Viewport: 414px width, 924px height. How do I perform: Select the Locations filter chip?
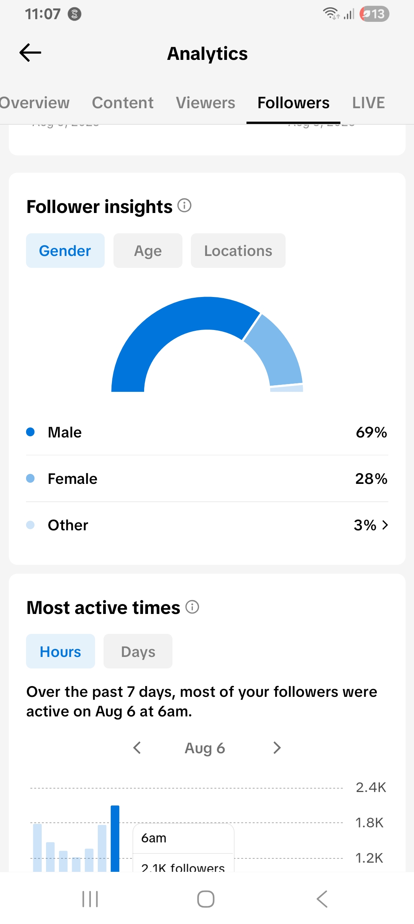238,251
